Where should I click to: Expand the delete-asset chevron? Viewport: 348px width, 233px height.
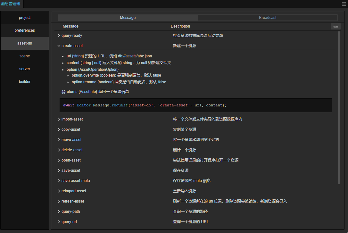(x=59, y=150)
